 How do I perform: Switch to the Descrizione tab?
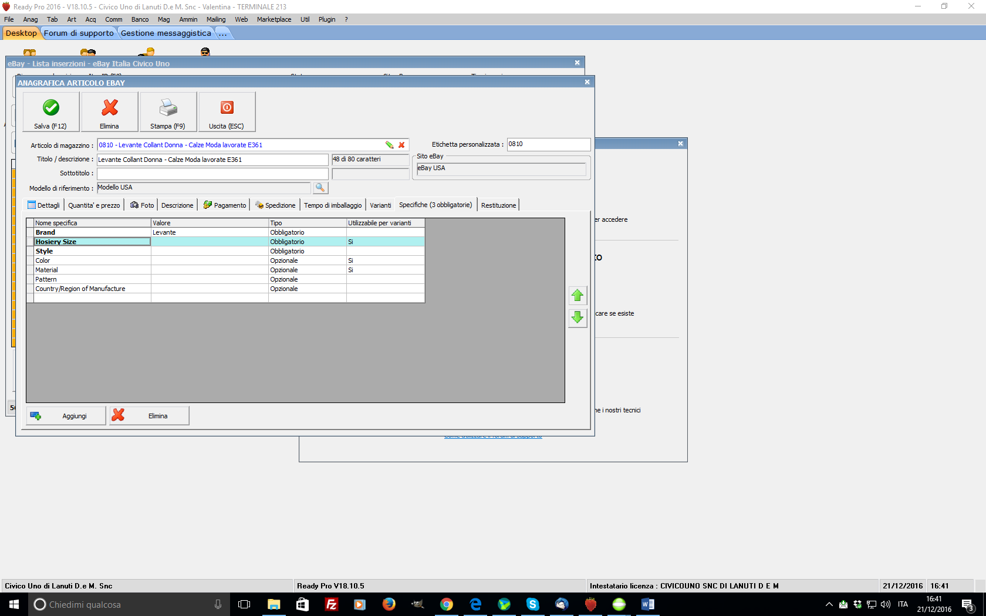(x=177, y=205)
